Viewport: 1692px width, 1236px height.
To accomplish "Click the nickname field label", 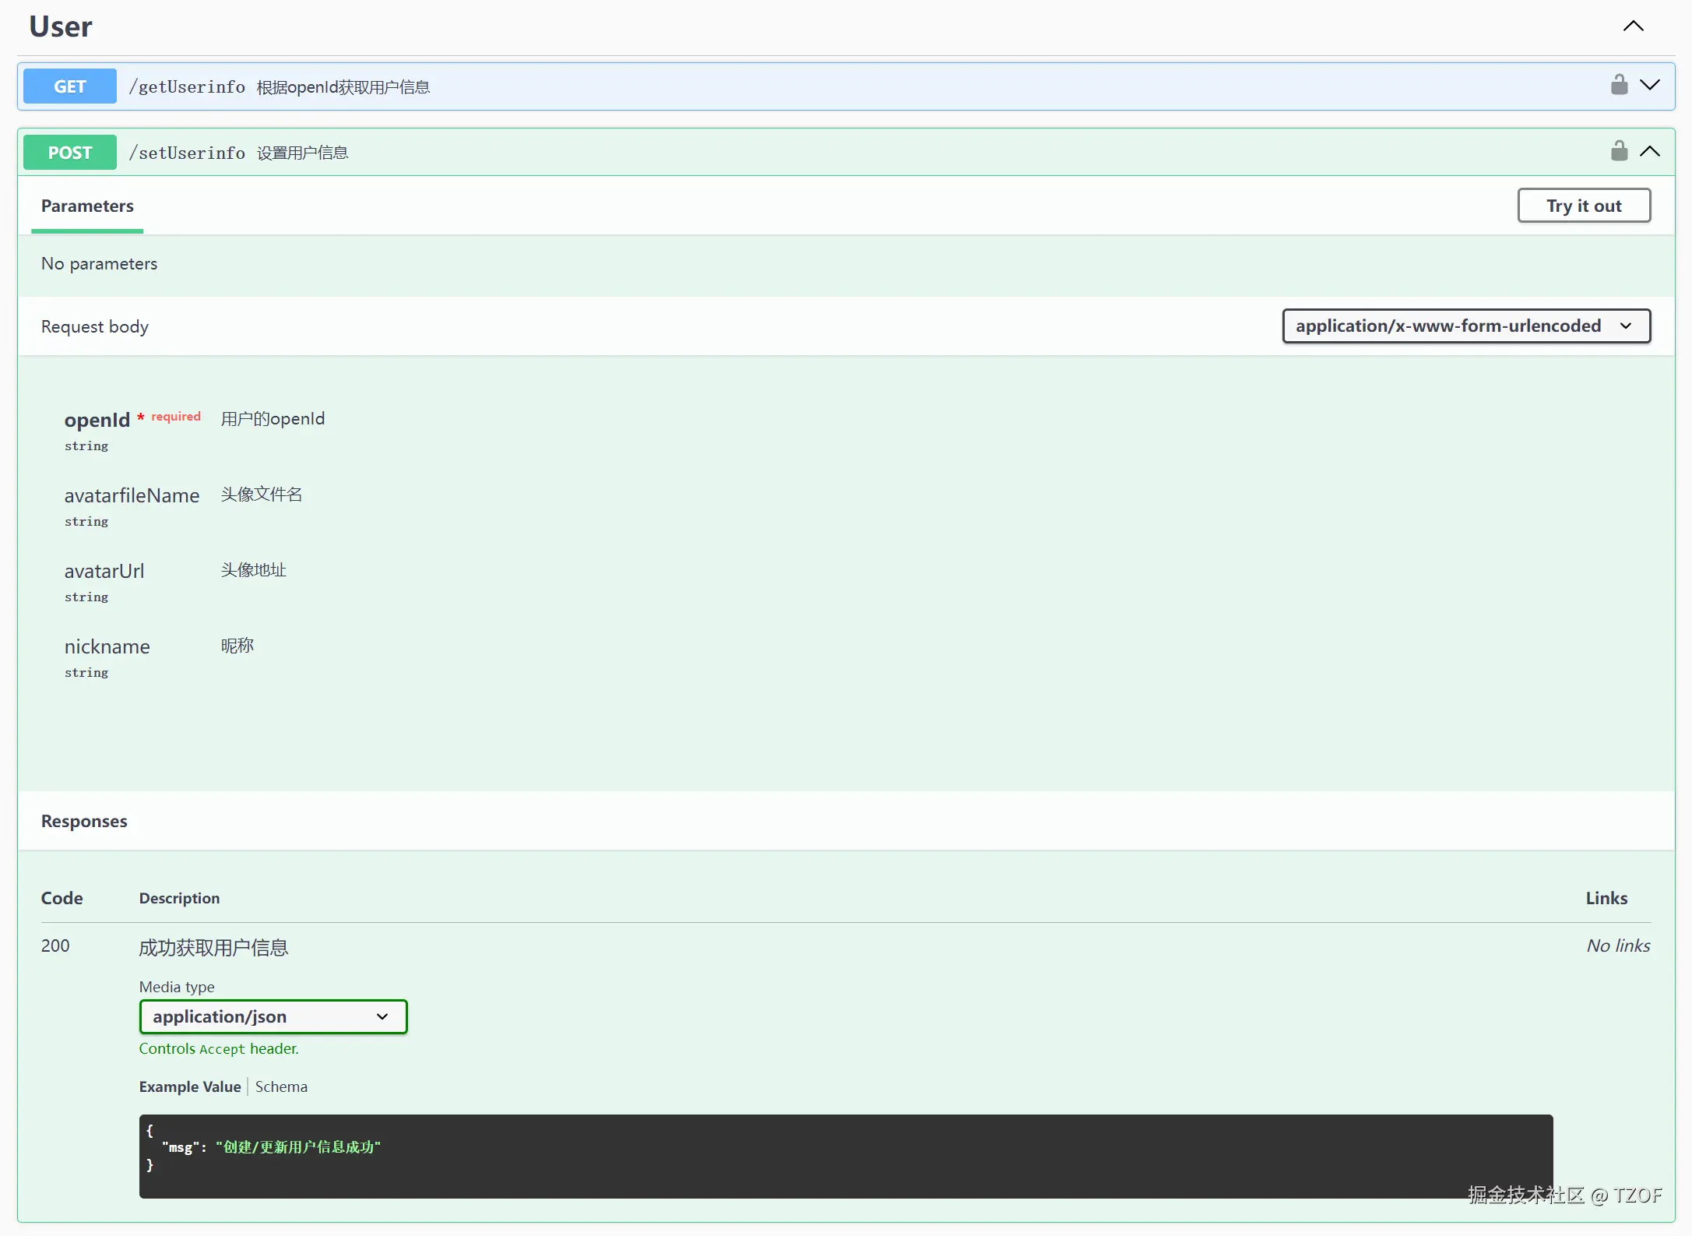I will tap(107, 646).
